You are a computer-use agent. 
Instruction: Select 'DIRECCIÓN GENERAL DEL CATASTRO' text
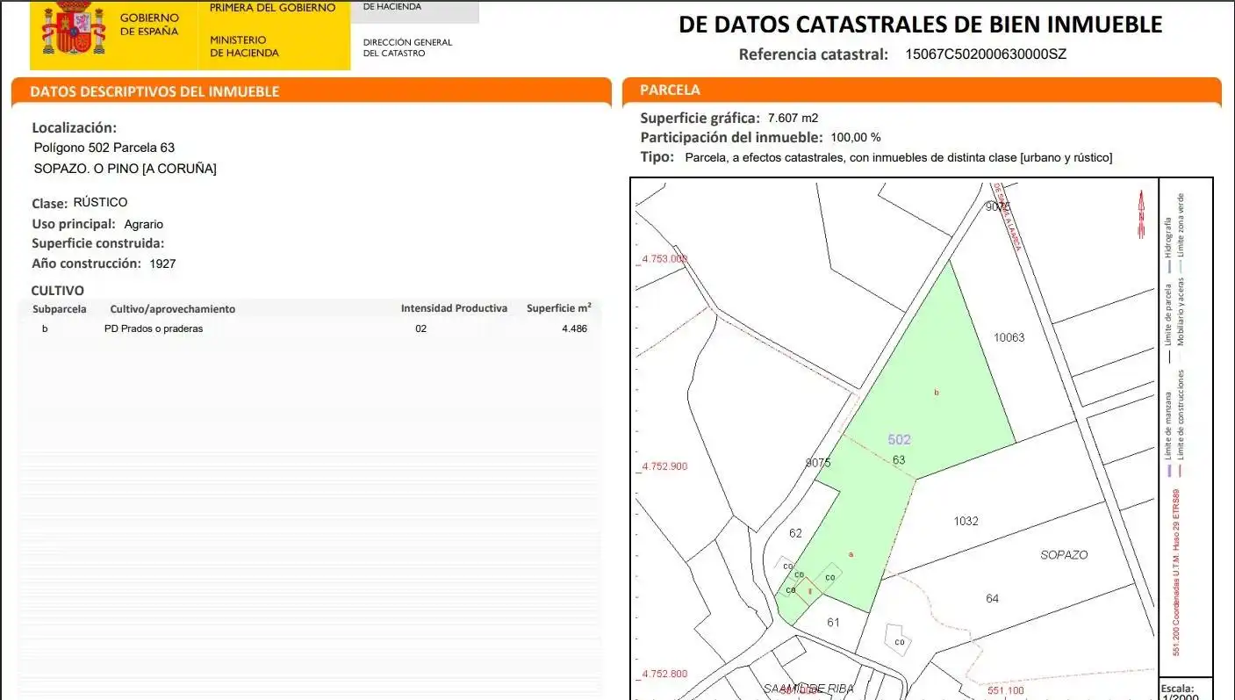[x=407, y=47]
